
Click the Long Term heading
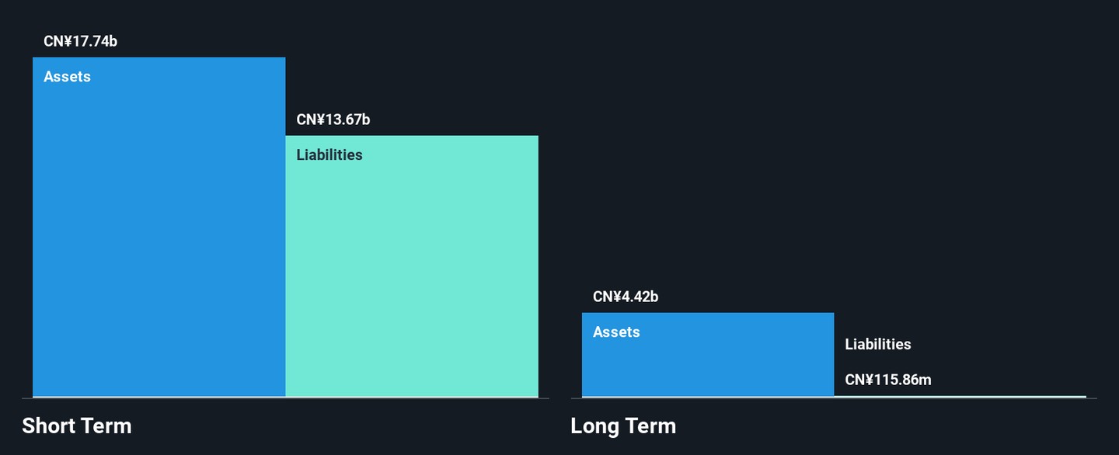pyautogui.click(x=623, y=426)
